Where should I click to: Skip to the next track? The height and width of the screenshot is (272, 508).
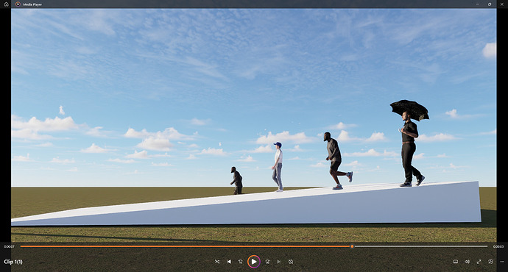pos(279,262)
